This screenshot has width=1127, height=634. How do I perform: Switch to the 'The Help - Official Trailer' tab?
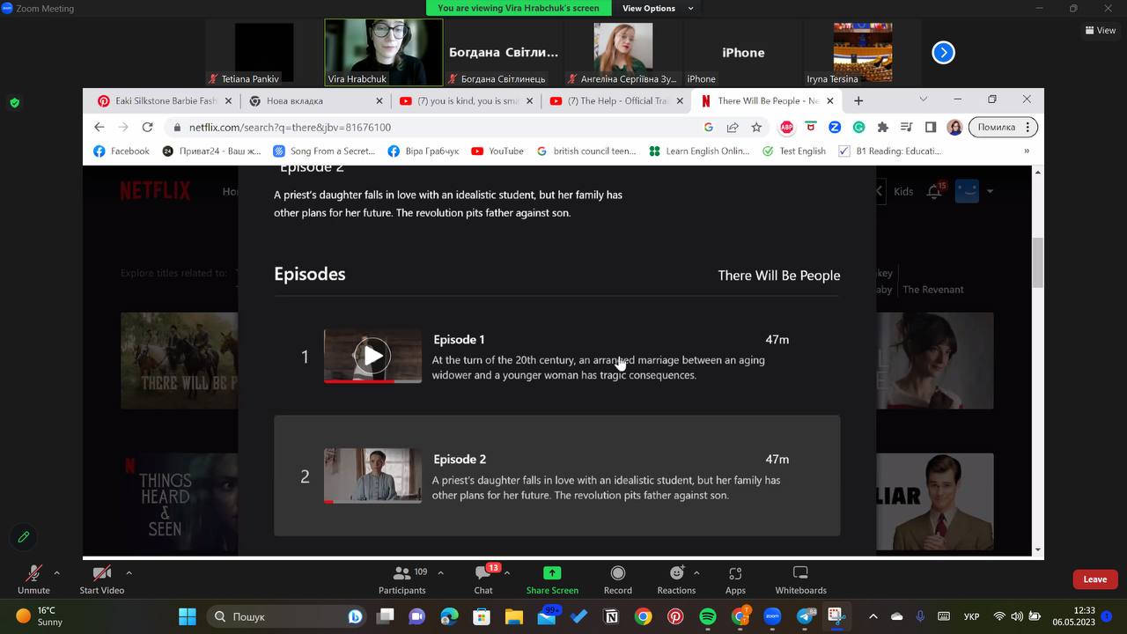click(x=616, y=101)
